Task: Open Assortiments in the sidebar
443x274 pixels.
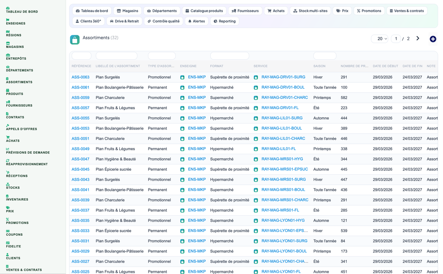Action: [19, 80]
